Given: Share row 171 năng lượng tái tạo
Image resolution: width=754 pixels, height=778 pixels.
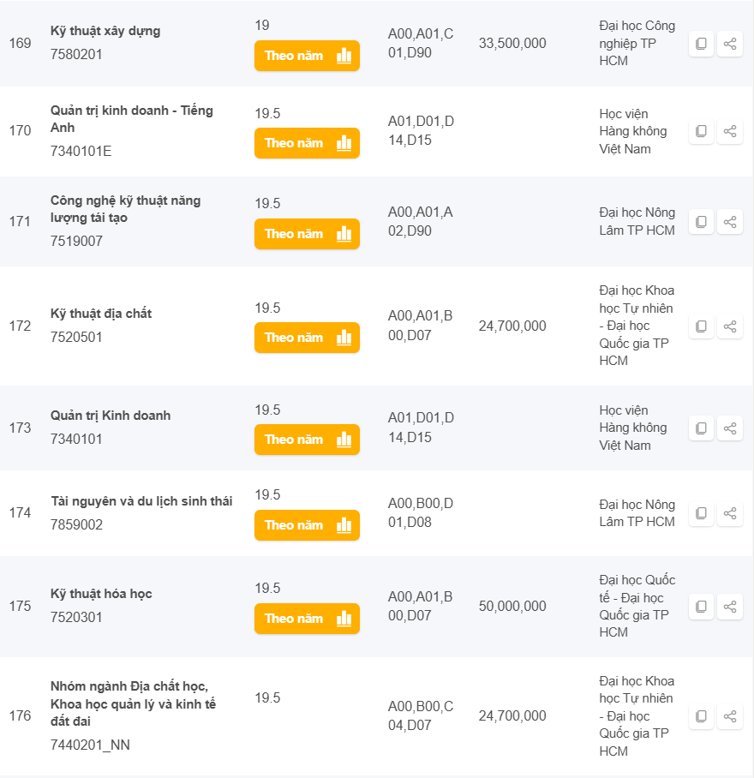Looking at the screenshot, I should point(730,222).
